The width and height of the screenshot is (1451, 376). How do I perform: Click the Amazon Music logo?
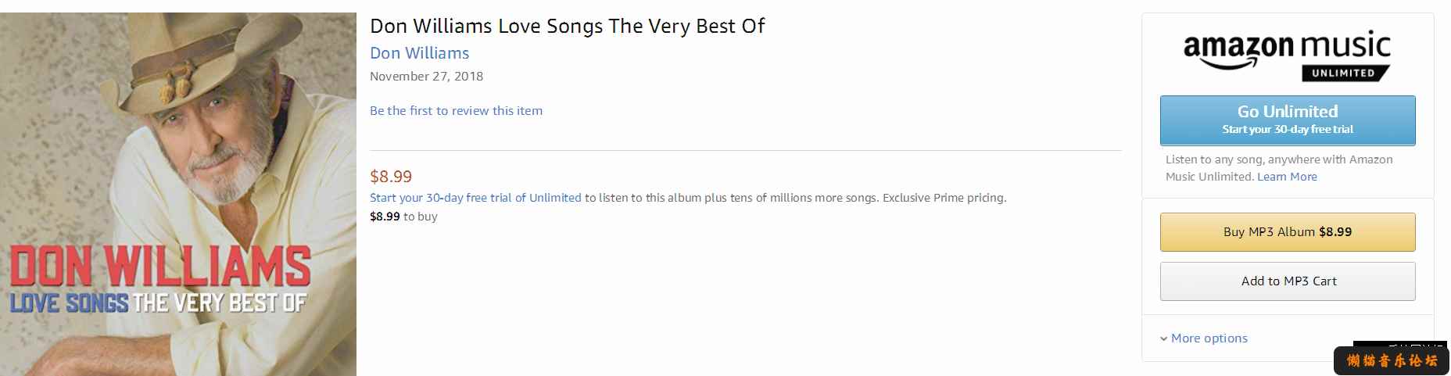1287,56
